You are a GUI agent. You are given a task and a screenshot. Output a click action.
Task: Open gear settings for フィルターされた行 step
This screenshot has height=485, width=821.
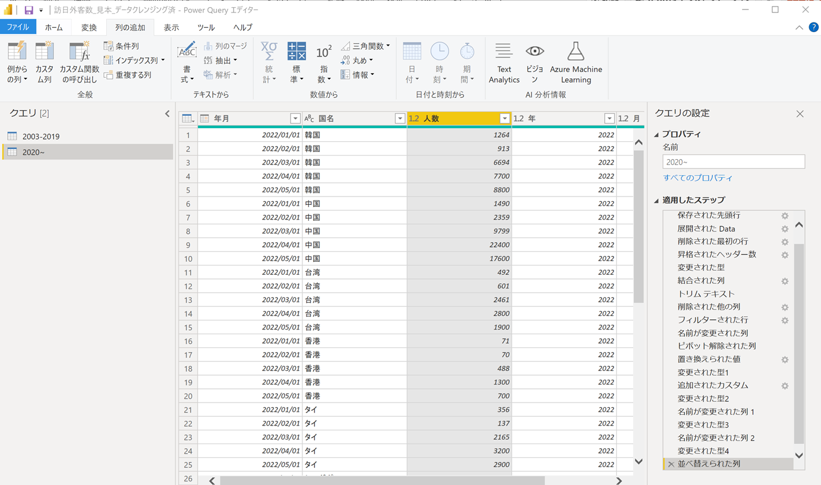785,321
